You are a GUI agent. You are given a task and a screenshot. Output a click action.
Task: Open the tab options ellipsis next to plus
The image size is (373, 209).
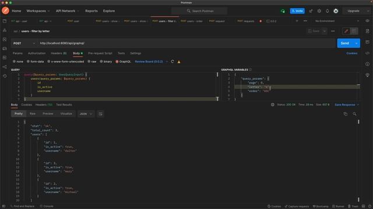[305, 21]
